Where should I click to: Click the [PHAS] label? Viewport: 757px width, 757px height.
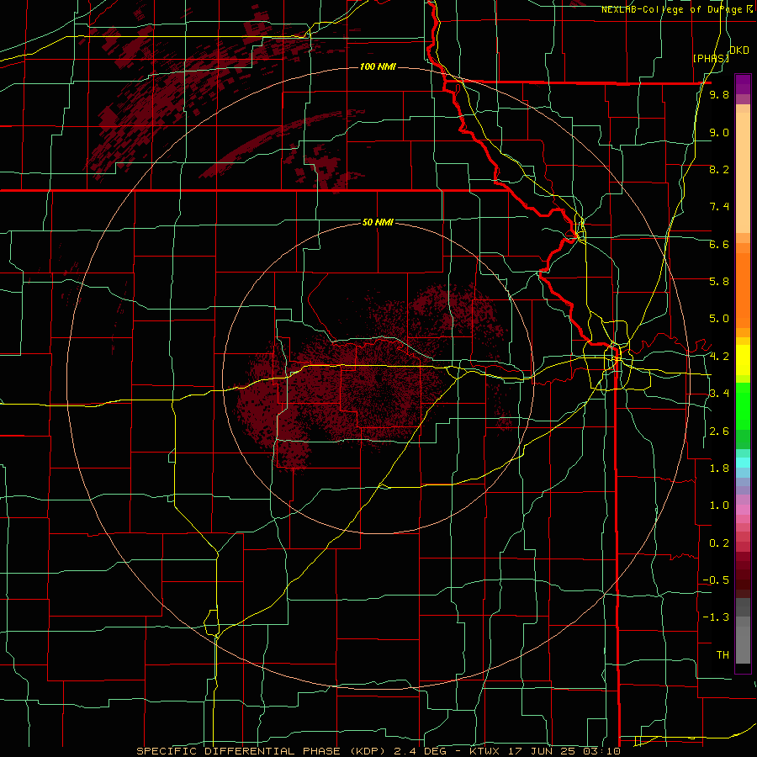pyautogui.click(x=711, y=58)
